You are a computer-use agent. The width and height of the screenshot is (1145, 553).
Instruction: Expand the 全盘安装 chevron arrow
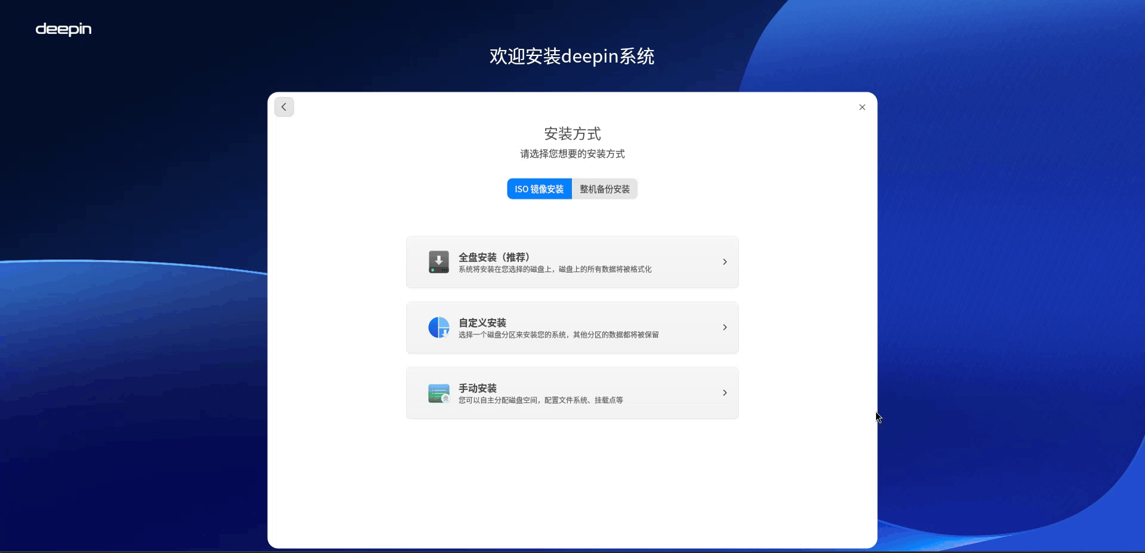click(725, 262)
